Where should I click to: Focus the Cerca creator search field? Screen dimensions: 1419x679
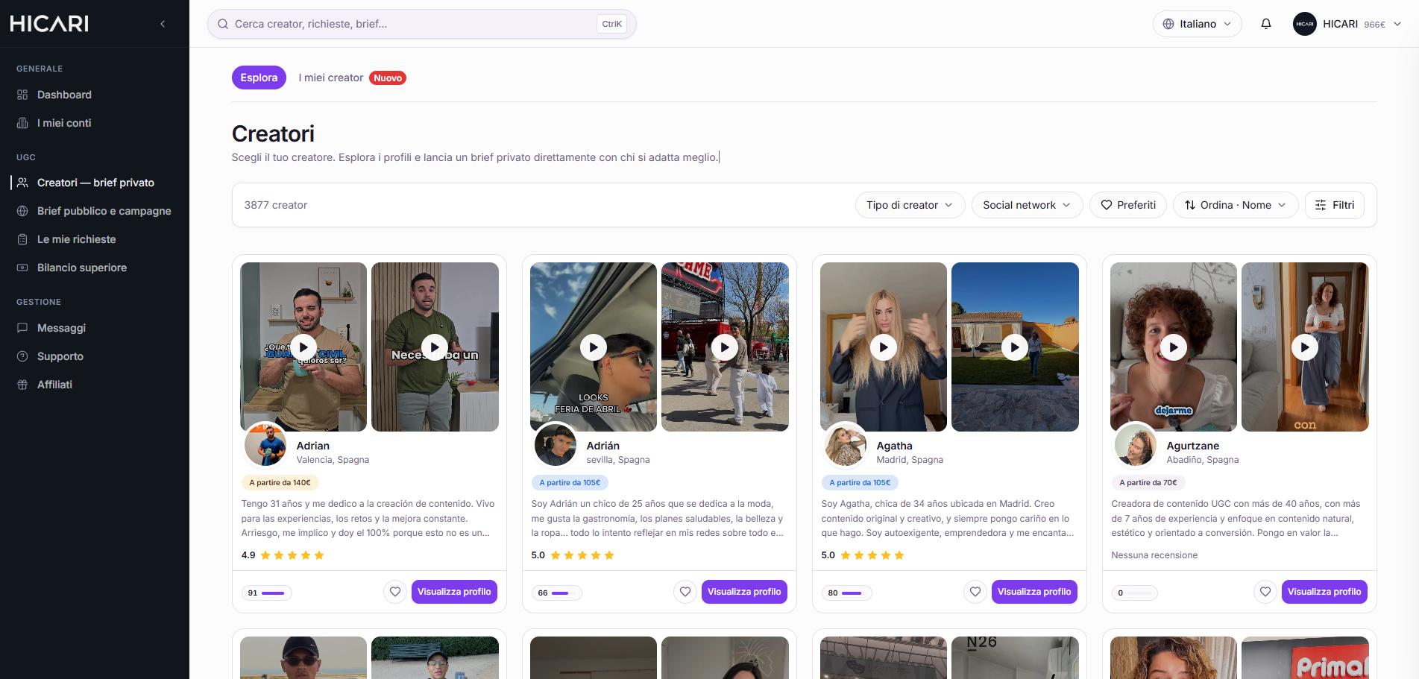422,24
